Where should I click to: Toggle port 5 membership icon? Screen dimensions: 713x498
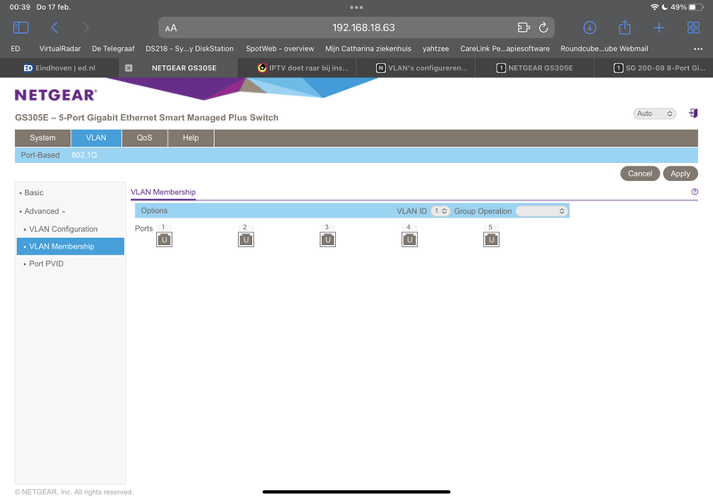tap(492, 240)
